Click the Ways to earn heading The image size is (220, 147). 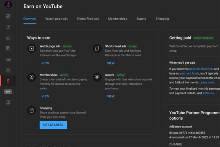click(39, 38)
